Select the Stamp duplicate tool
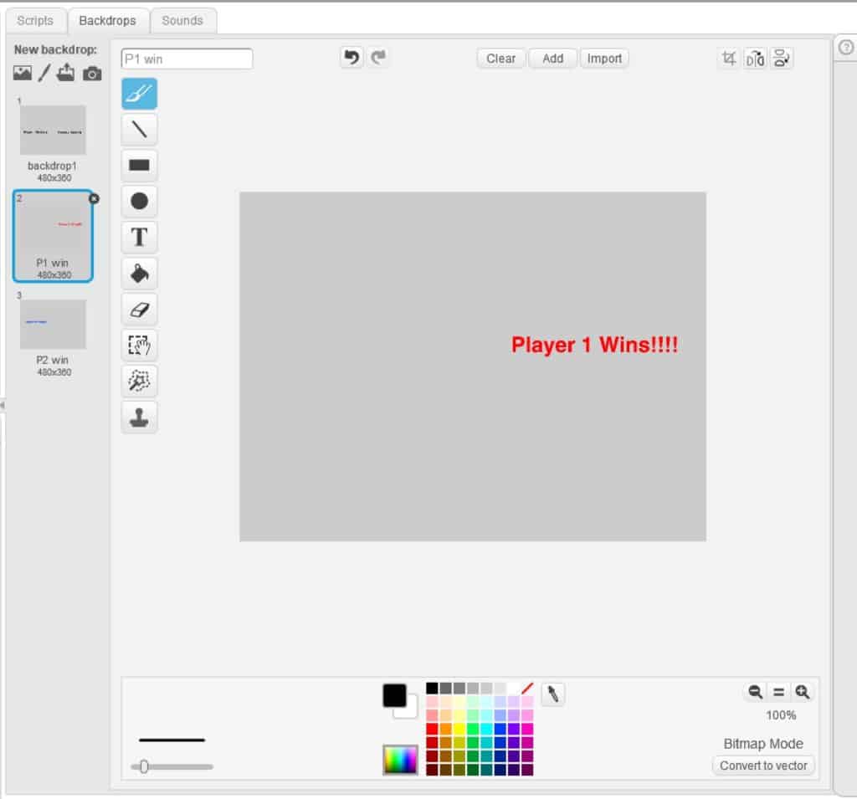 [139, 417]
